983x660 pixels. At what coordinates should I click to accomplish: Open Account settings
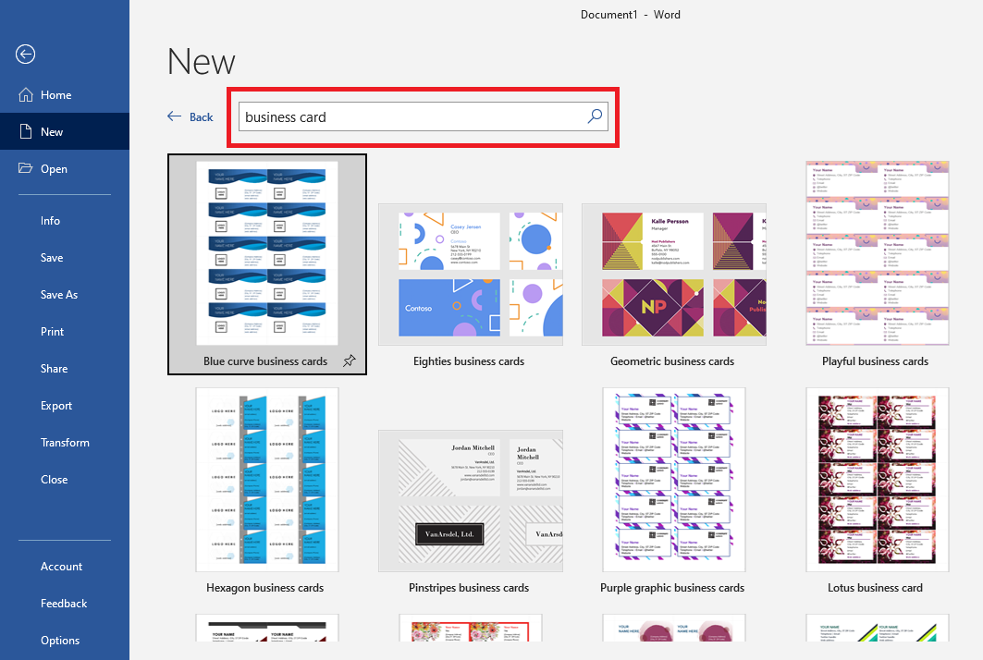coord(61,567)
